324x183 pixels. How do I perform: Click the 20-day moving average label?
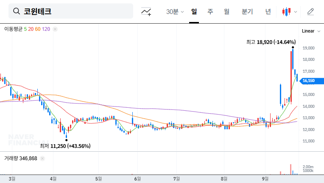coord(31,29)
